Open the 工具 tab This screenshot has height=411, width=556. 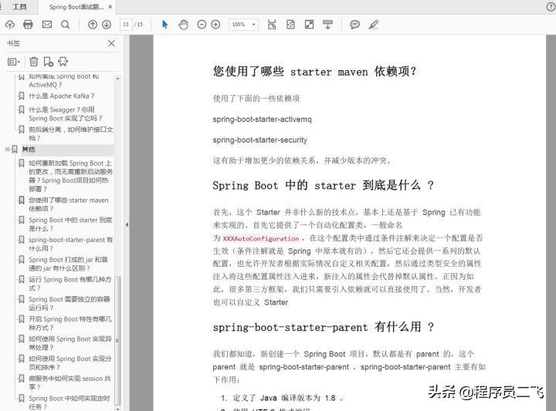(x=19, y=7)
